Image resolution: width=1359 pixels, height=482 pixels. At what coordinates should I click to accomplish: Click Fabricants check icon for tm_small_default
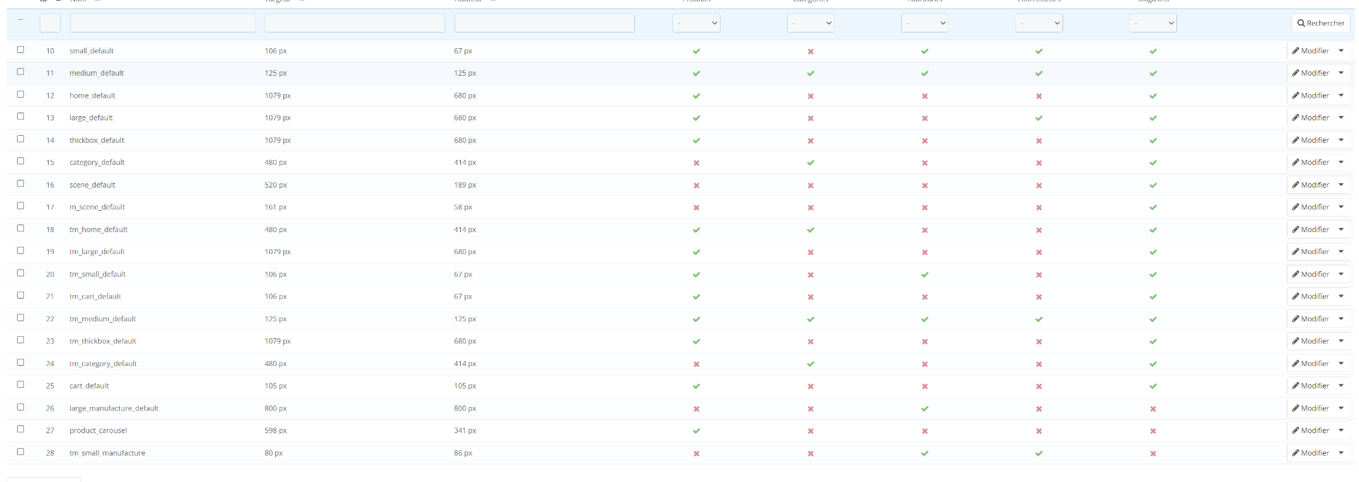[924, 275]
